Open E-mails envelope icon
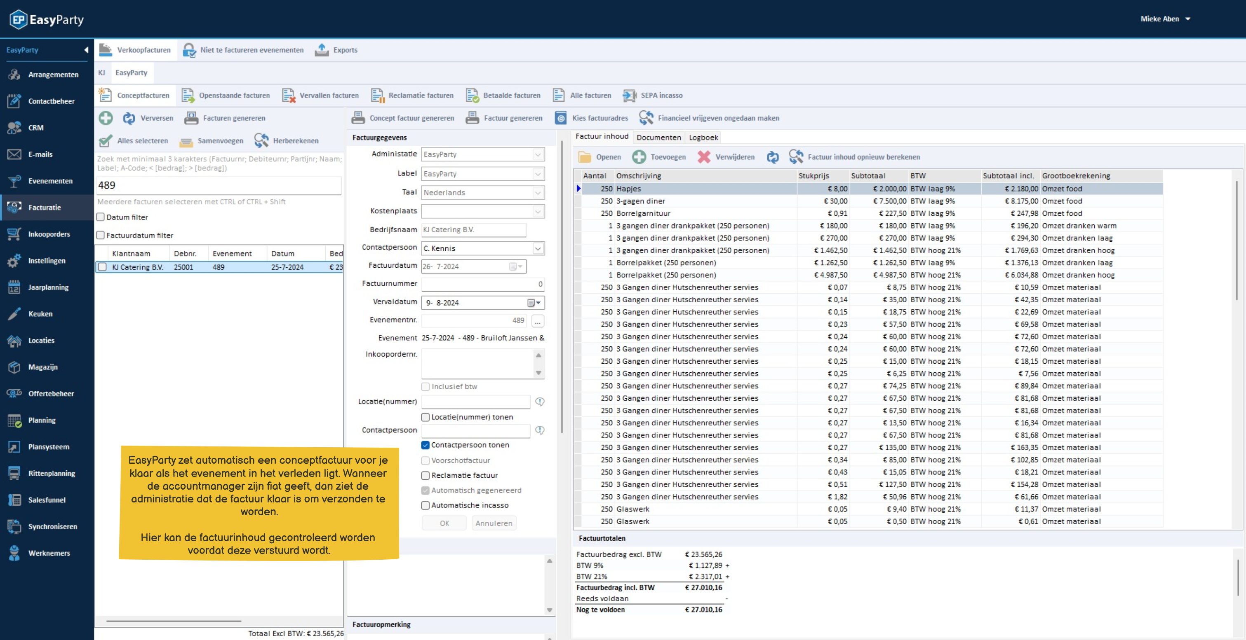Viewport: 1246px width, 640px height. (x=14, y=154)
